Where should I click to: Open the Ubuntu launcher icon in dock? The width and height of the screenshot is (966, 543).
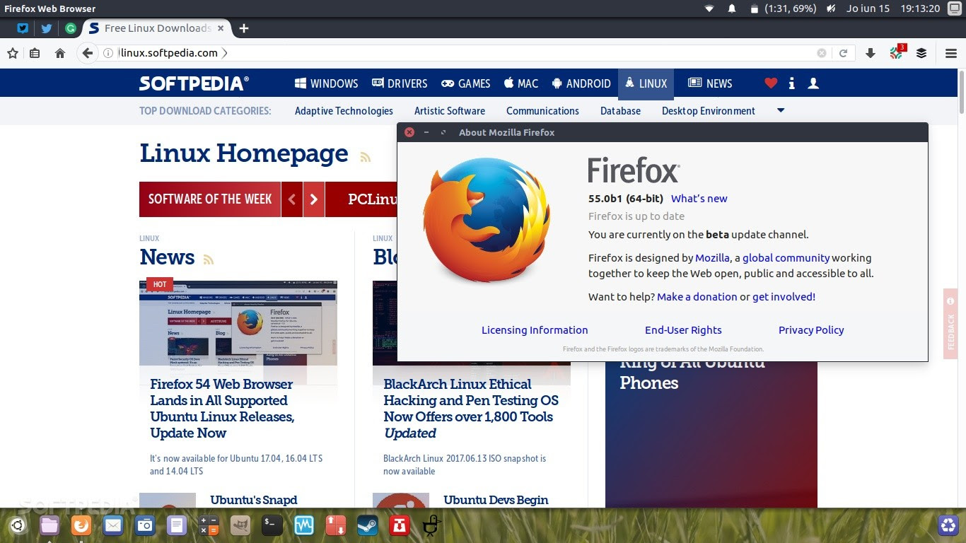click(x=18, y=525)
